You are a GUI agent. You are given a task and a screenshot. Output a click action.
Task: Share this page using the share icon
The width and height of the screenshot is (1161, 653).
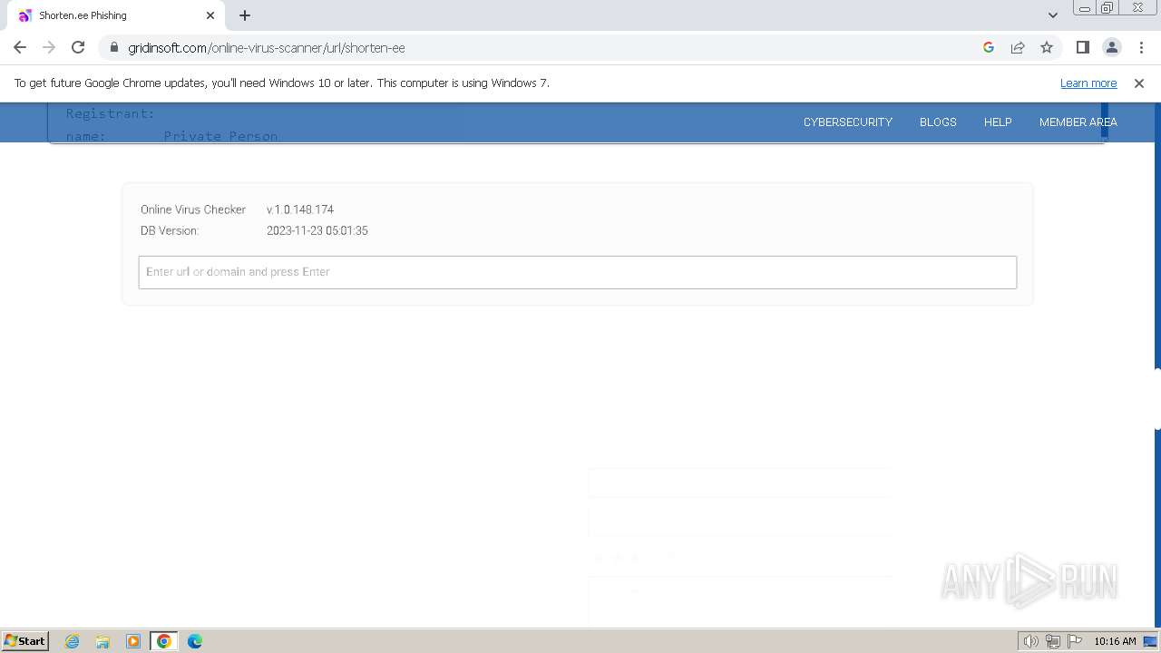(1018, 47)
